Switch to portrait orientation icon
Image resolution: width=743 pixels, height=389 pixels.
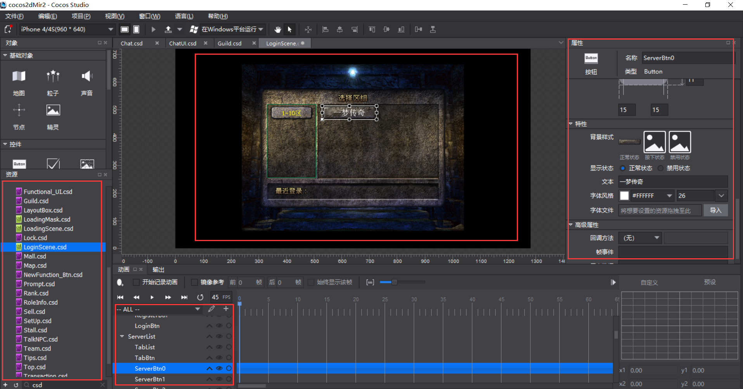click(x=137, y=30)
